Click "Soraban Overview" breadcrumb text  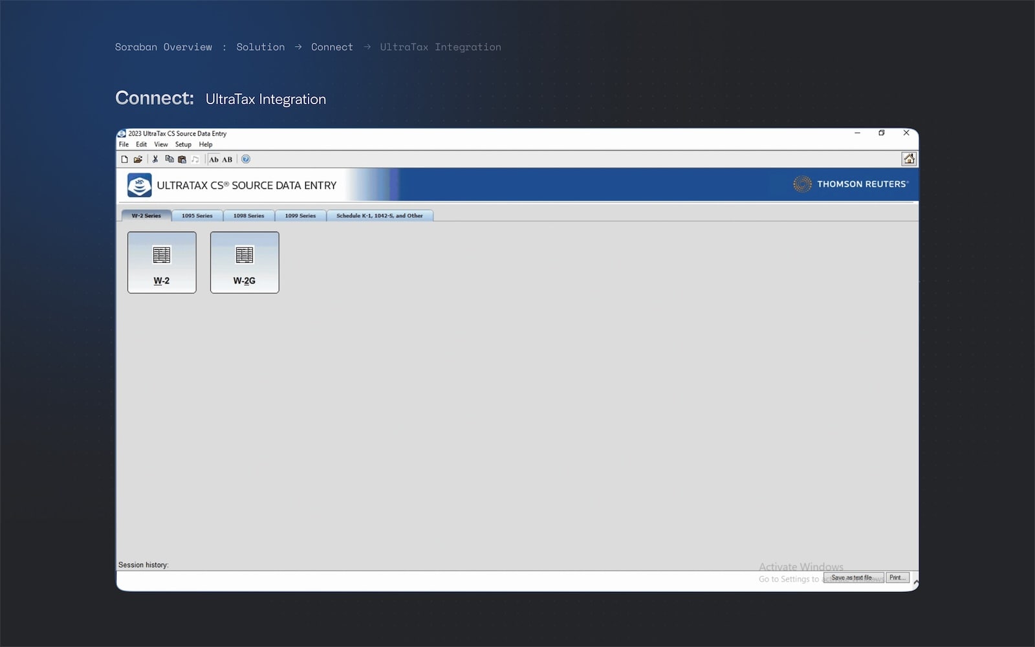[x=164, y=47]
